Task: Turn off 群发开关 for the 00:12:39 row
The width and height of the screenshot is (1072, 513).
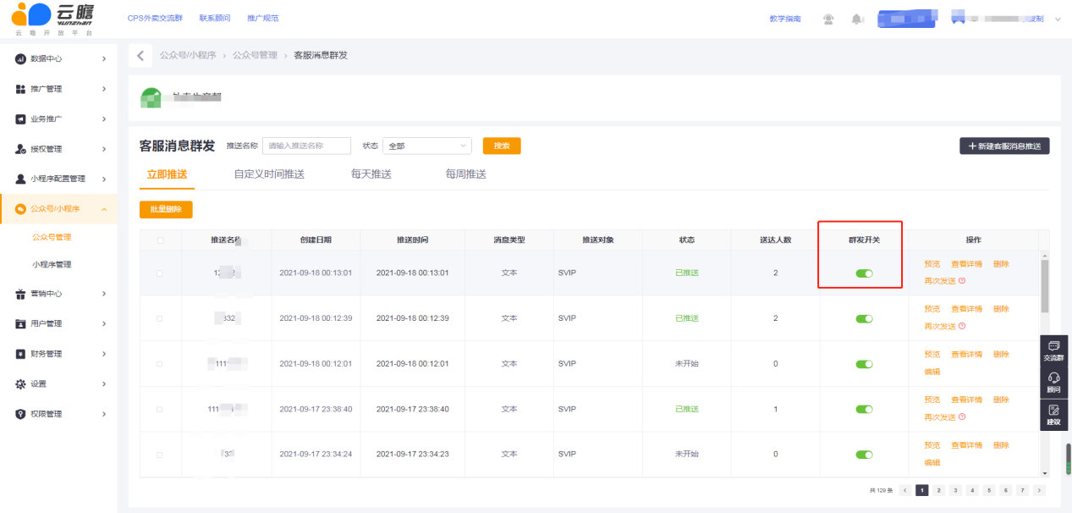Action: (x=864, y=319)
